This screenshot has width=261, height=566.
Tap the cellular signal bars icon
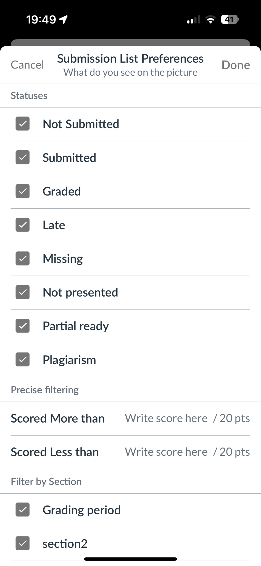(193, 20)
